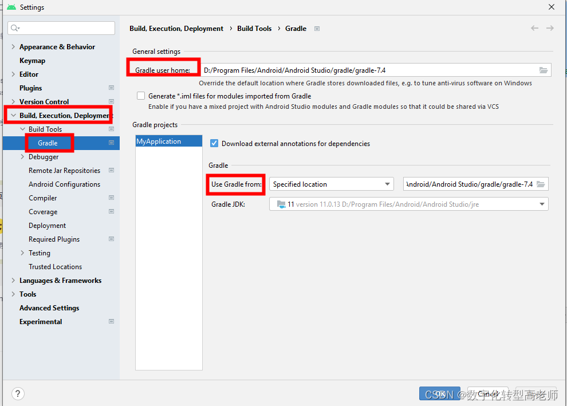Navigate forward with right arrow

click(x=550, y=28)
